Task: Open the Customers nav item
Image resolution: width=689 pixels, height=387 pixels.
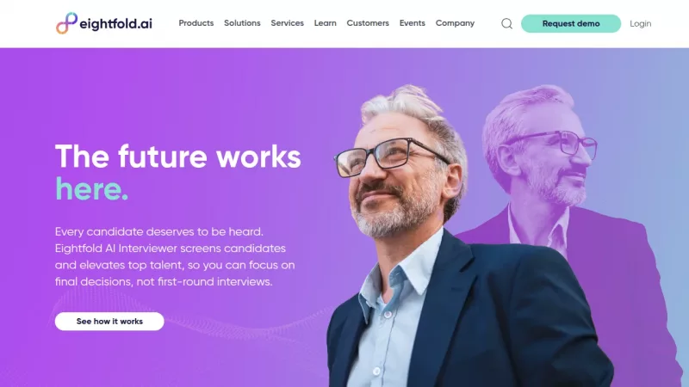Action: (x=368, y=23)
